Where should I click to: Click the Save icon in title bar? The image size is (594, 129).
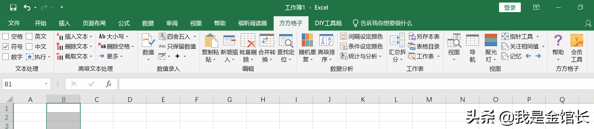coord(13,7)
